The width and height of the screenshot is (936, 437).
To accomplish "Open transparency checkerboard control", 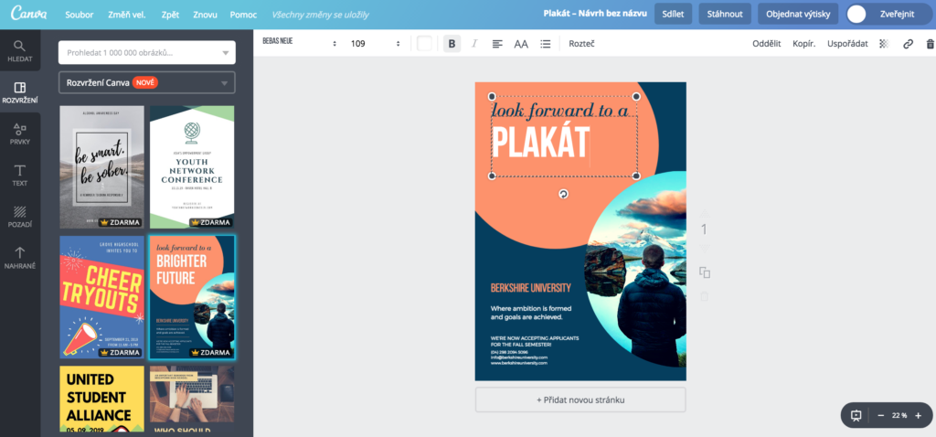I will (884, 44).
